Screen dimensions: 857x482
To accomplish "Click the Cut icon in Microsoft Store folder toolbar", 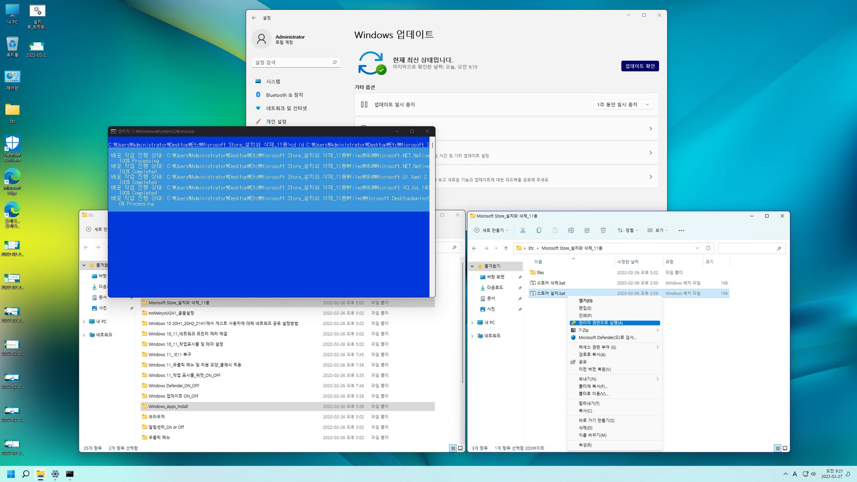I will [523, 230].
